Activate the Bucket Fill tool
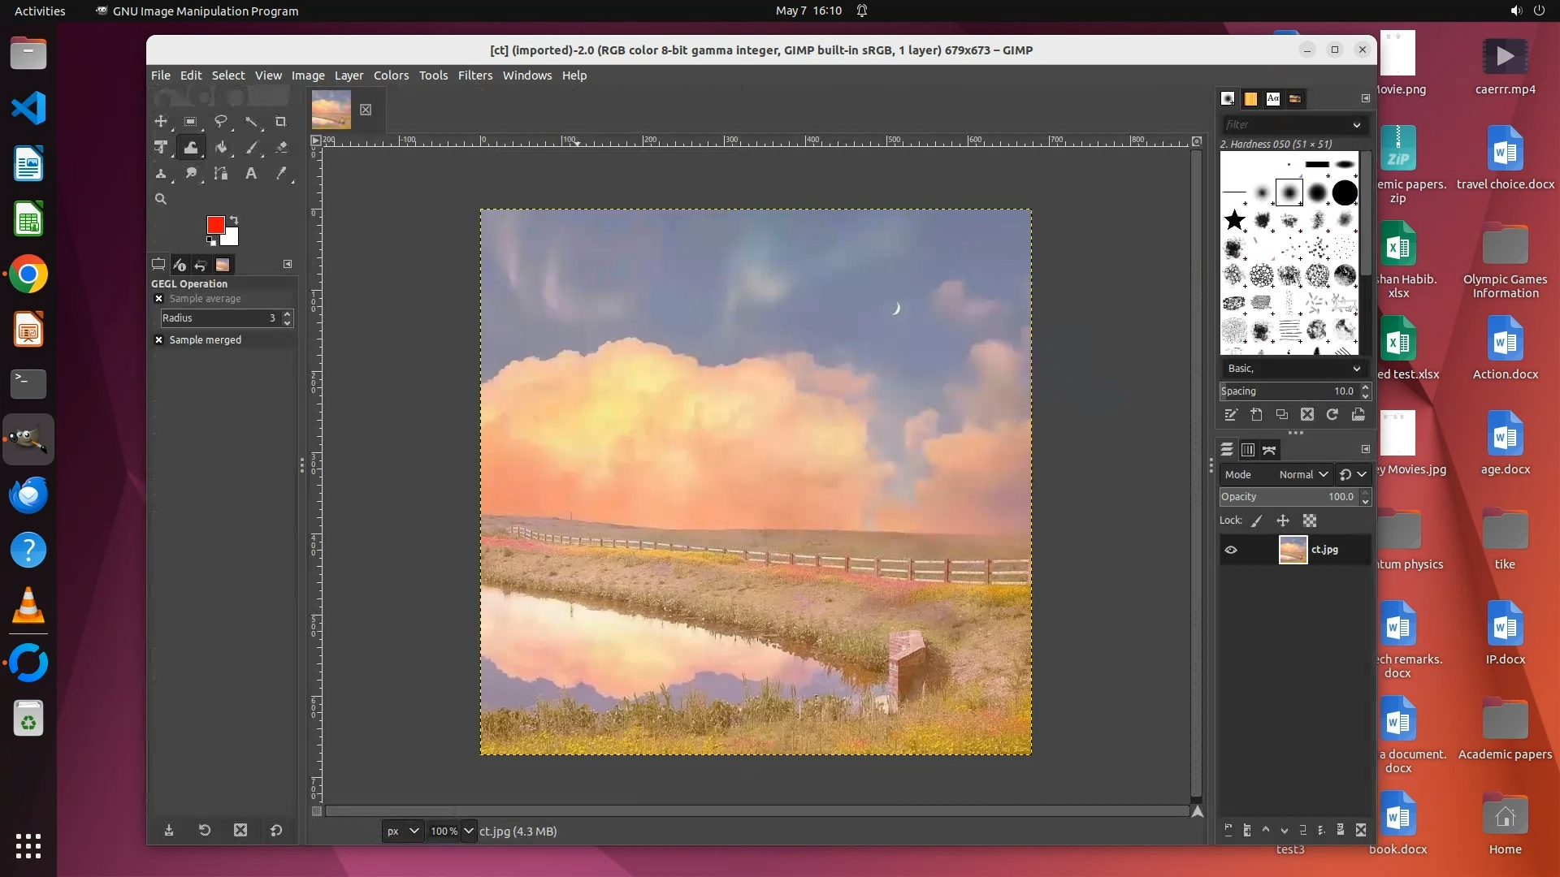 tap(221, 148)
